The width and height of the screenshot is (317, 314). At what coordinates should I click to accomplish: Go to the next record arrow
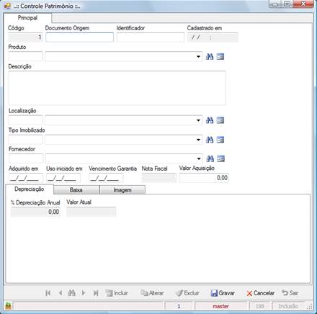(84, 293)
